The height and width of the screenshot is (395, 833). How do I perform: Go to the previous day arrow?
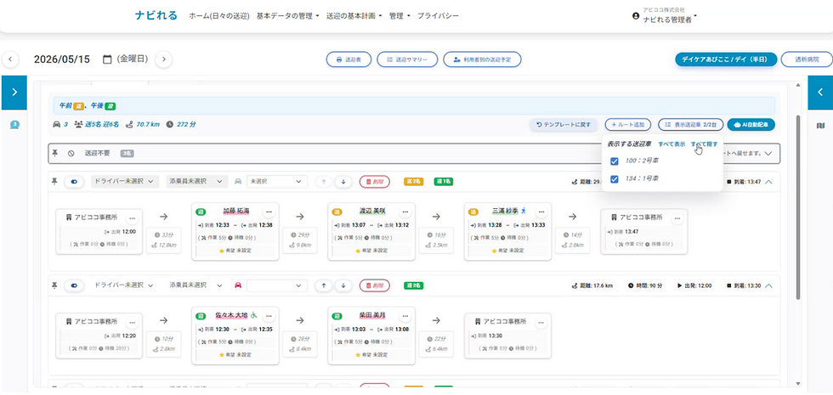10,59
